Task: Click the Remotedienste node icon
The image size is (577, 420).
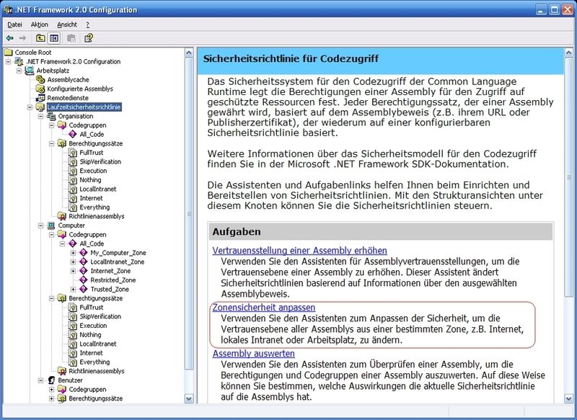Action: click(40, 98)
